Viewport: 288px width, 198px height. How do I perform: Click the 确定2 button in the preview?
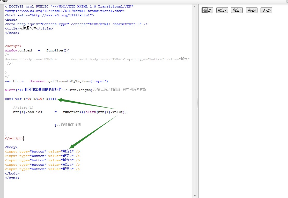point(222,10)
